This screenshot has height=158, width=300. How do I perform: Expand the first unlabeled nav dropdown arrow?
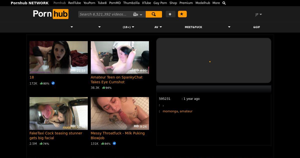tap(72, 27)
